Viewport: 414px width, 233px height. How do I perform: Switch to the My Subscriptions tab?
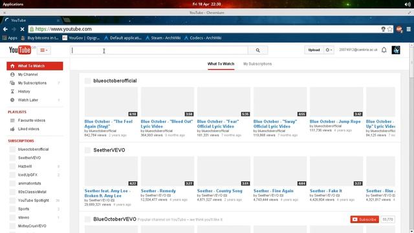pos(257,64)
